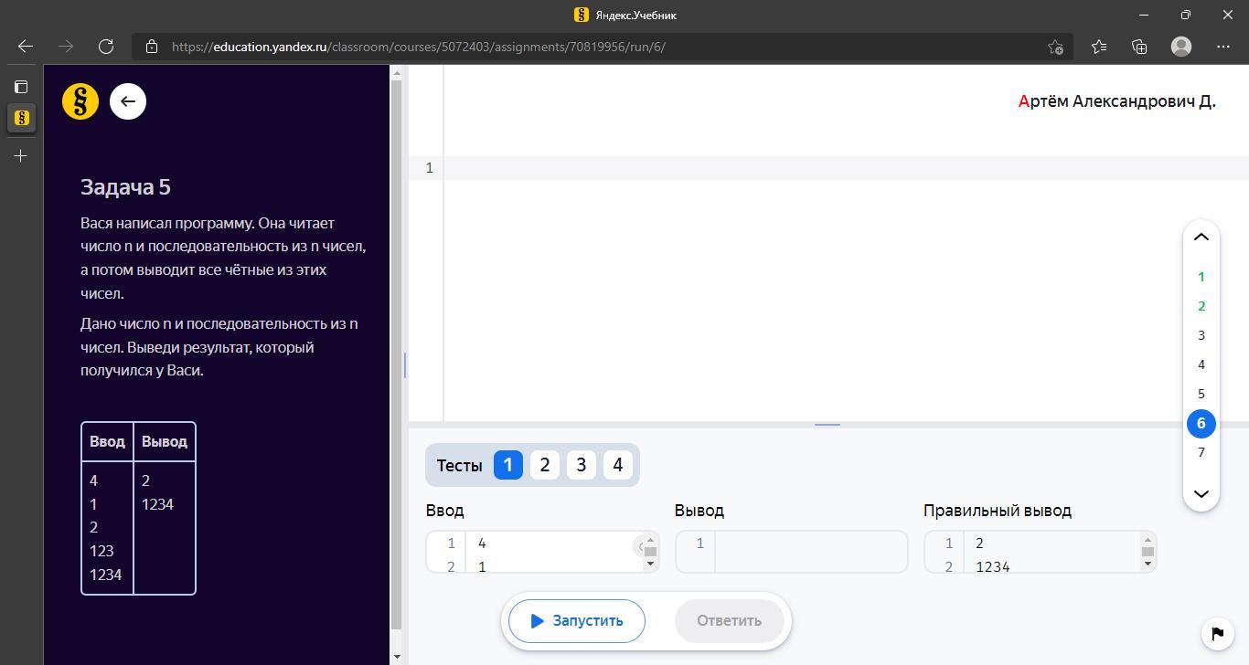This screenshot has height=665, width=1249.
Task: Run the code with the Запустить button
Action: pos(577,621)
